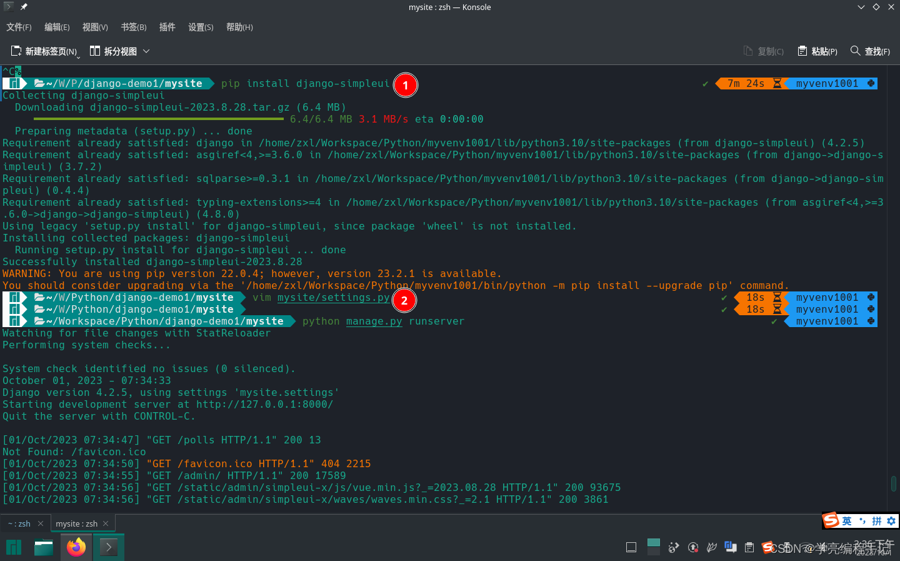Viewport: 900px width, 561px height.
Task: Click the 'Collecting django-simpleui' output line
Action: [x=83, y=96]
